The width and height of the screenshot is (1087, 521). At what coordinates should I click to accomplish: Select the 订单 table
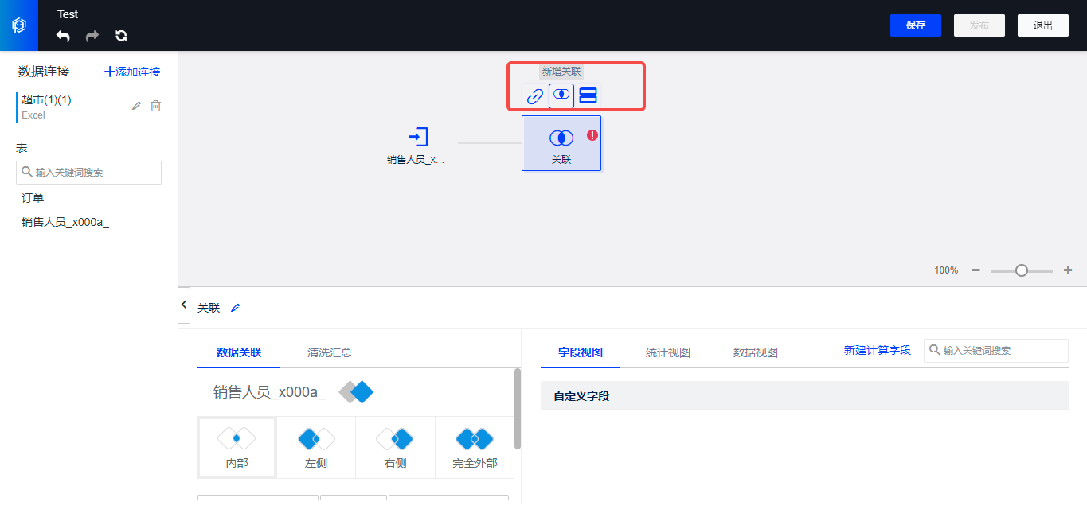[x=33, y=198]
